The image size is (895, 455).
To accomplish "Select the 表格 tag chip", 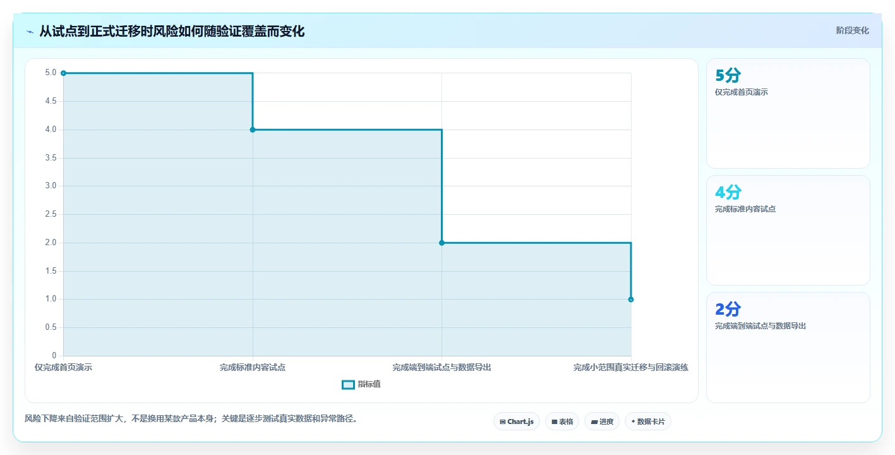I will pos(562,422).
